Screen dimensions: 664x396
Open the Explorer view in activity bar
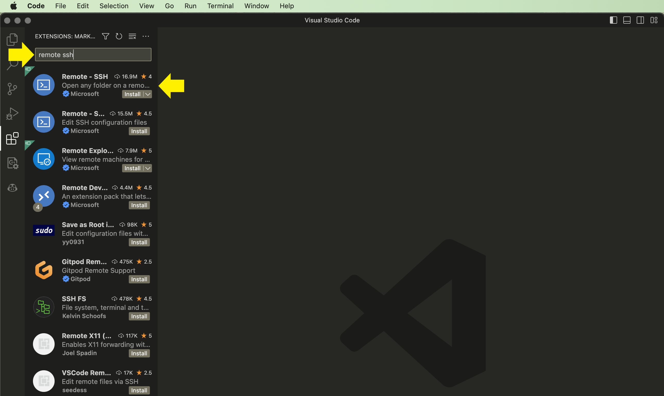(12, 40)
